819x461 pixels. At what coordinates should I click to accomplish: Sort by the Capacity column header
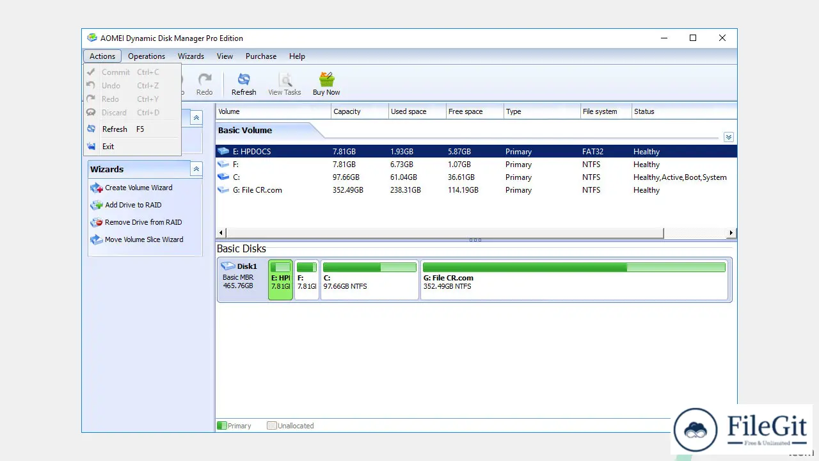(x=360, y=111)
